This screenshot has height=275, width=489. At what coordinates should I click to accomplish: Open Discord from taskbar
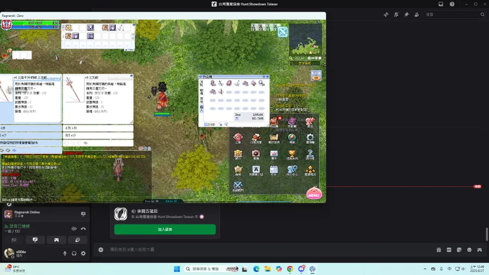[301, 269]
